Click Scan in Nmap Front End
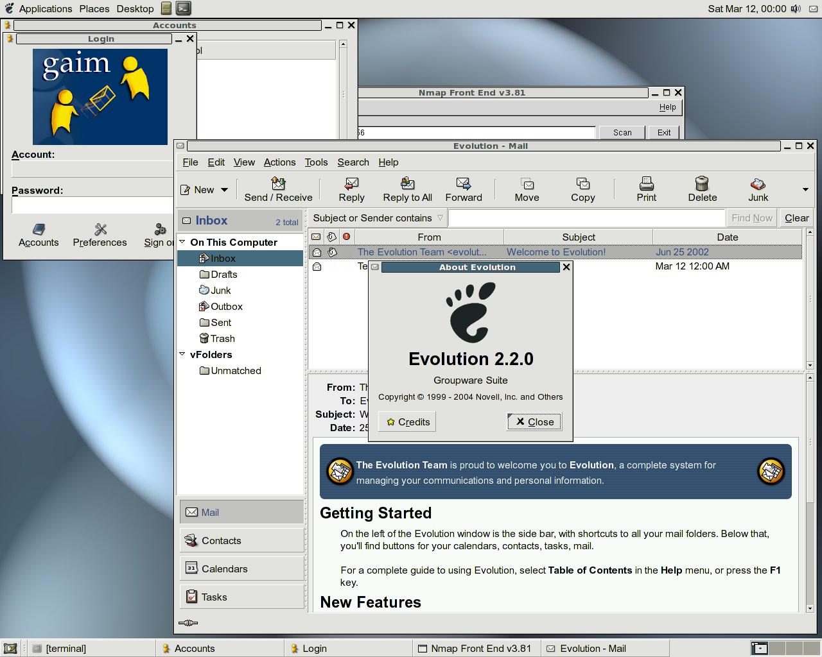Image resolution: width=822 pixels, height=657 pixels. coord(622,132)
